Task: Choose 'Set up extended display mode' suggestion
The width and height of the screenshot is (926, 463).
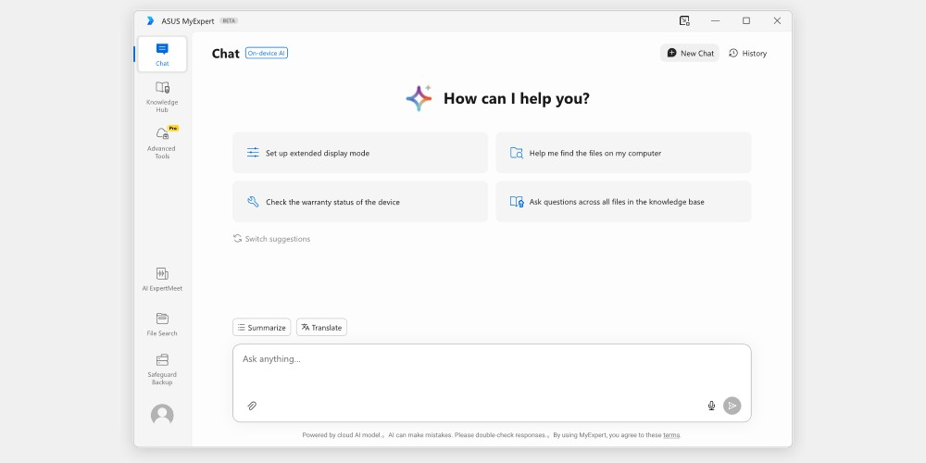Action: 360,153
